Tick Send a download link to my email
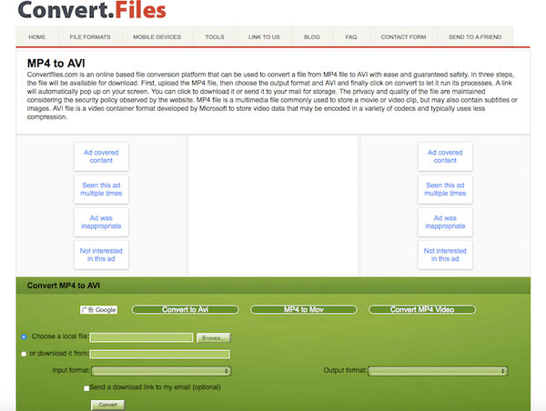 [x=86, y=388]
